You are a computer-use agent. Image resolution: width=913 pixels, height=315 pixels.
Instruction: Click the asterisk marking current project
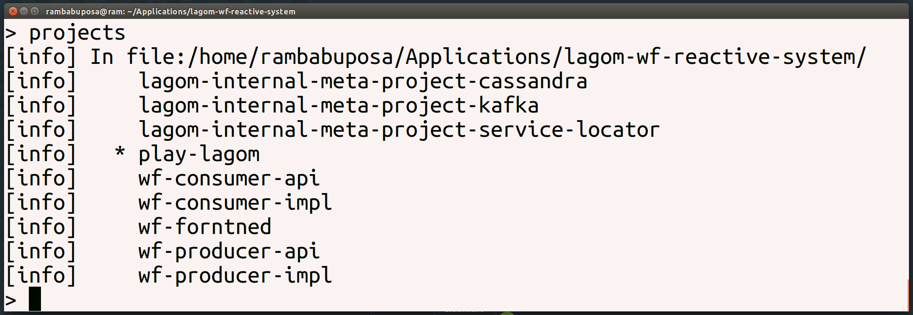click(x=120, y=152)
